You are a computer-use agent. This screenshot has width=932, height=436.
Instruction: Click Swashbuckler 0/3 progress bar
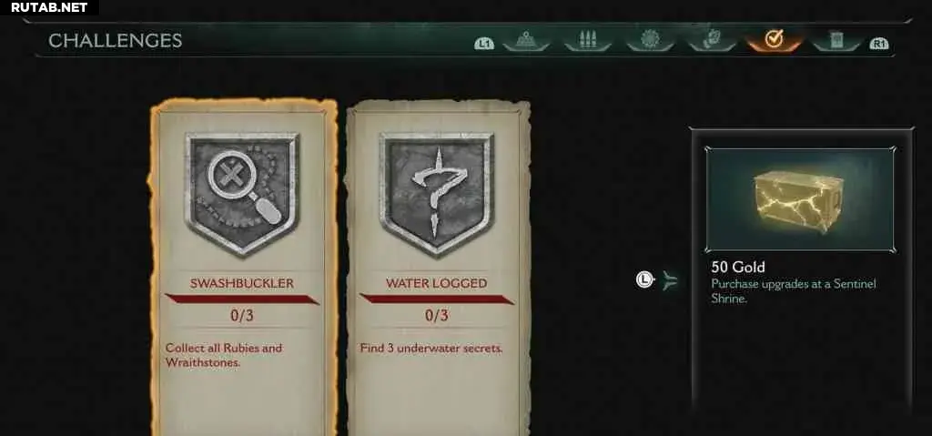(x=242, y=299)
